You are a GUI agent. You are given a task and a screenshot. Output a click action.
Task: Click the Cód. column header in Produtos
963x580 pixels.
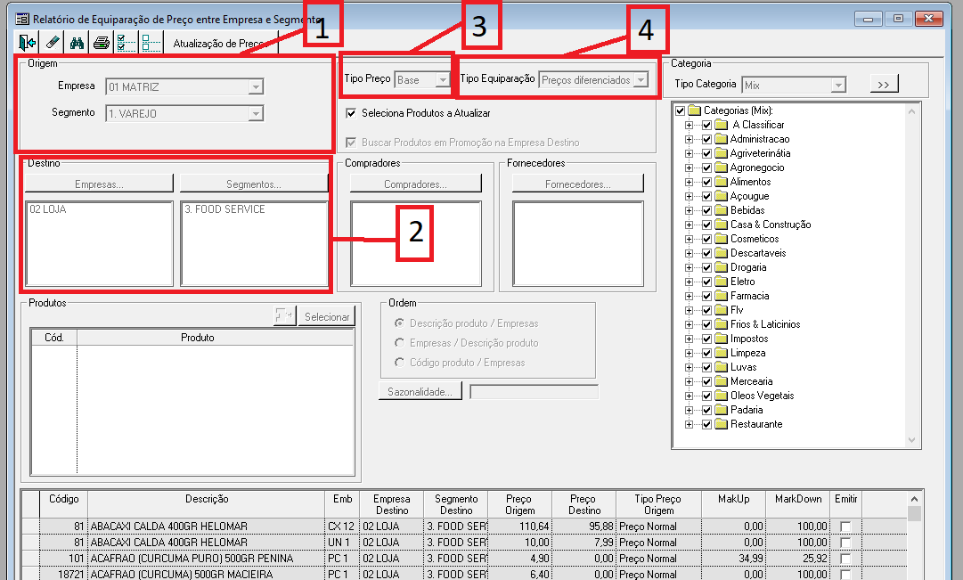[54, 338]
